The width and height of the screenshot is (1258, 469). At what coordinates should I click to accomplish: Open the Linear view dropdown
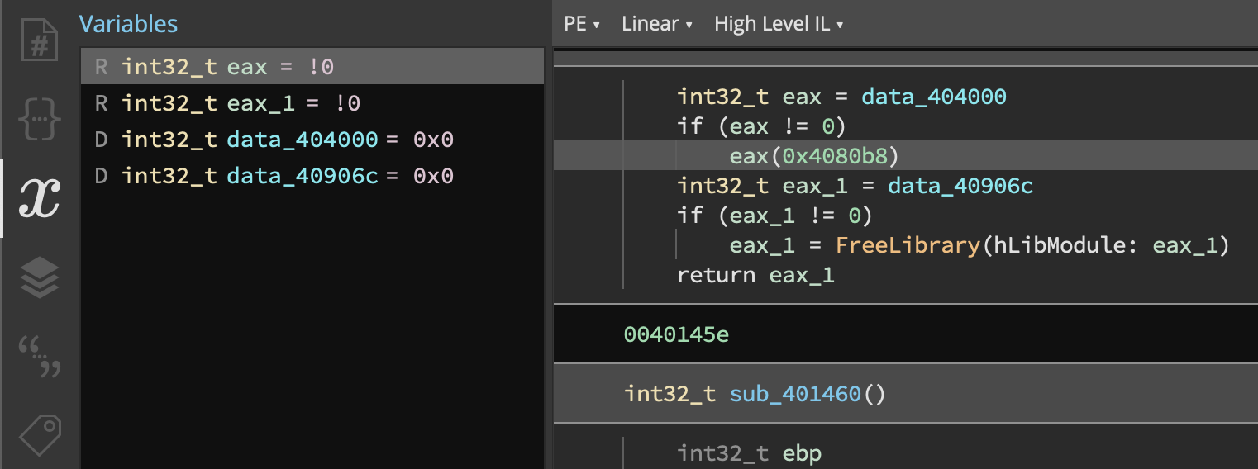(x=656, y=24)
